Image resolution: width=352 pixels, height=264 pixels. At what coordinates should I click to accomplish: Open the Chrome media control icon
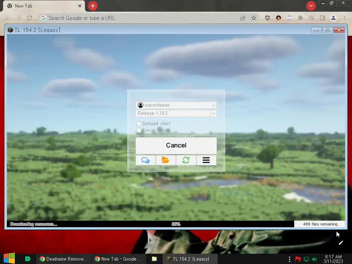click(x=311, y=18)
